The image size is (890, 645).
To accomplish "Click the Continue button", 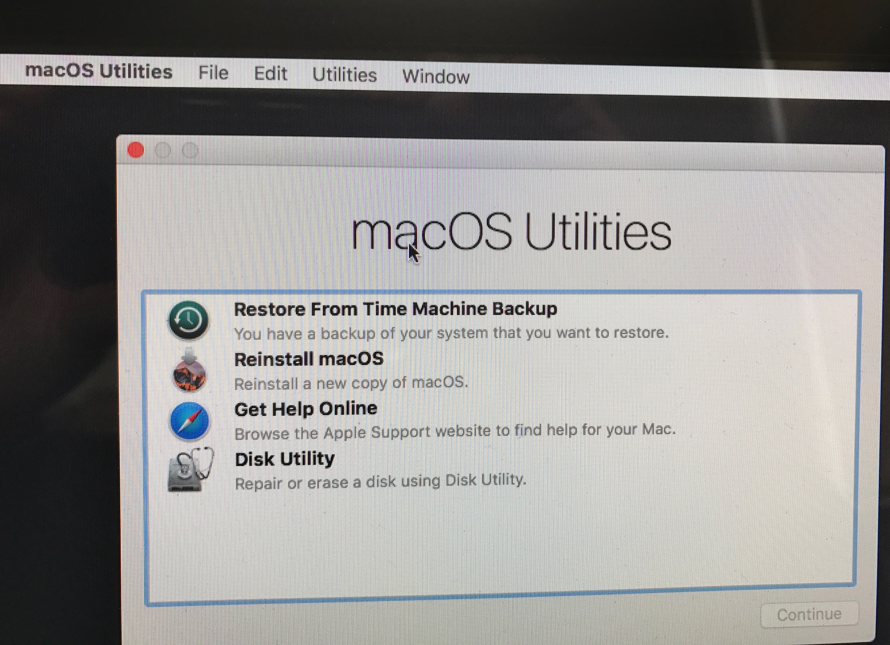I will click(809, 614).
